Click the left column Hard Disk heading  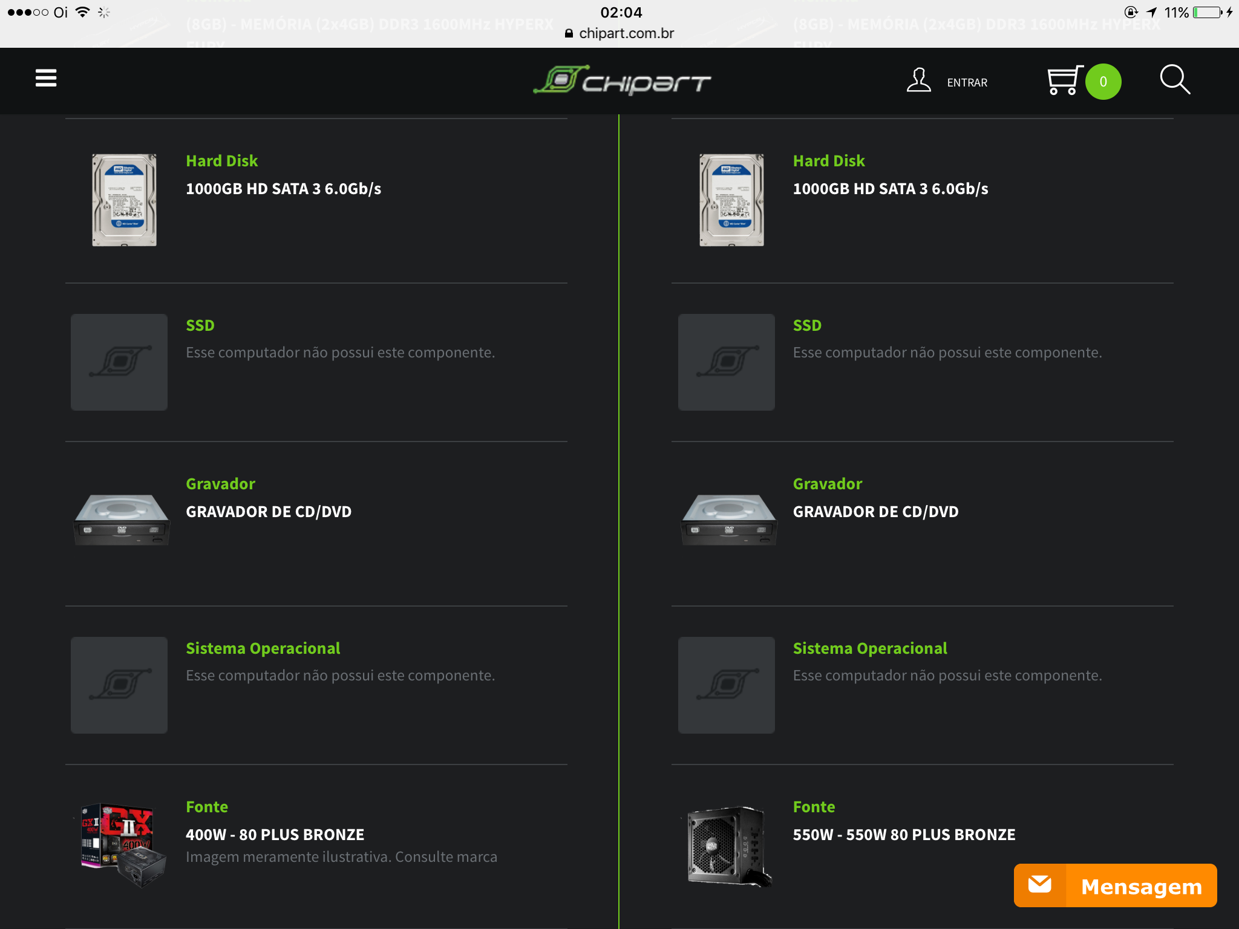(222, 161)
